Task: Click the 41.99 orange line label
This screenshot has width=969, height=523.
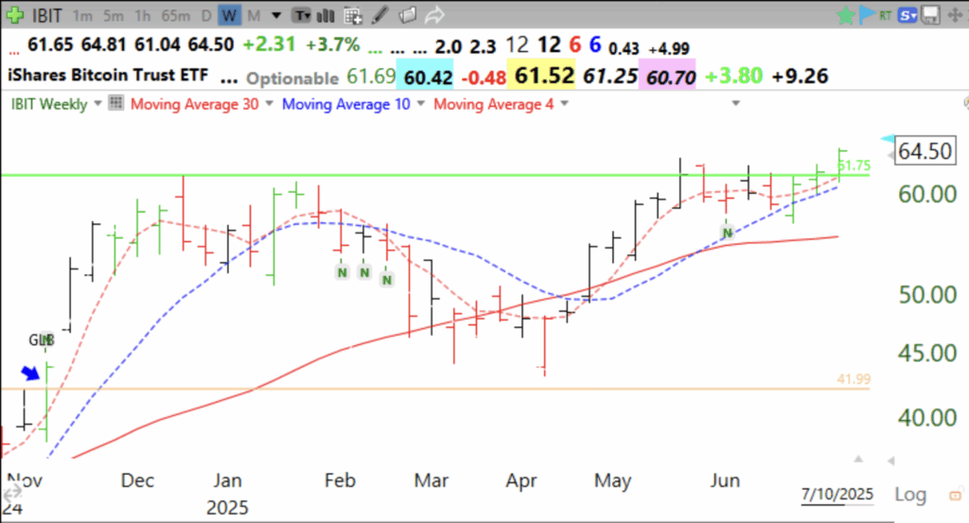Action: [x=854, y=379]
